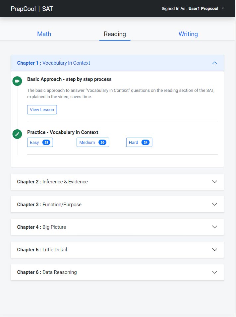This screenshot has height=317, width=236.
Task: Switch to the Writing tab
Action: pyautogui.click(x=188, y=34)
